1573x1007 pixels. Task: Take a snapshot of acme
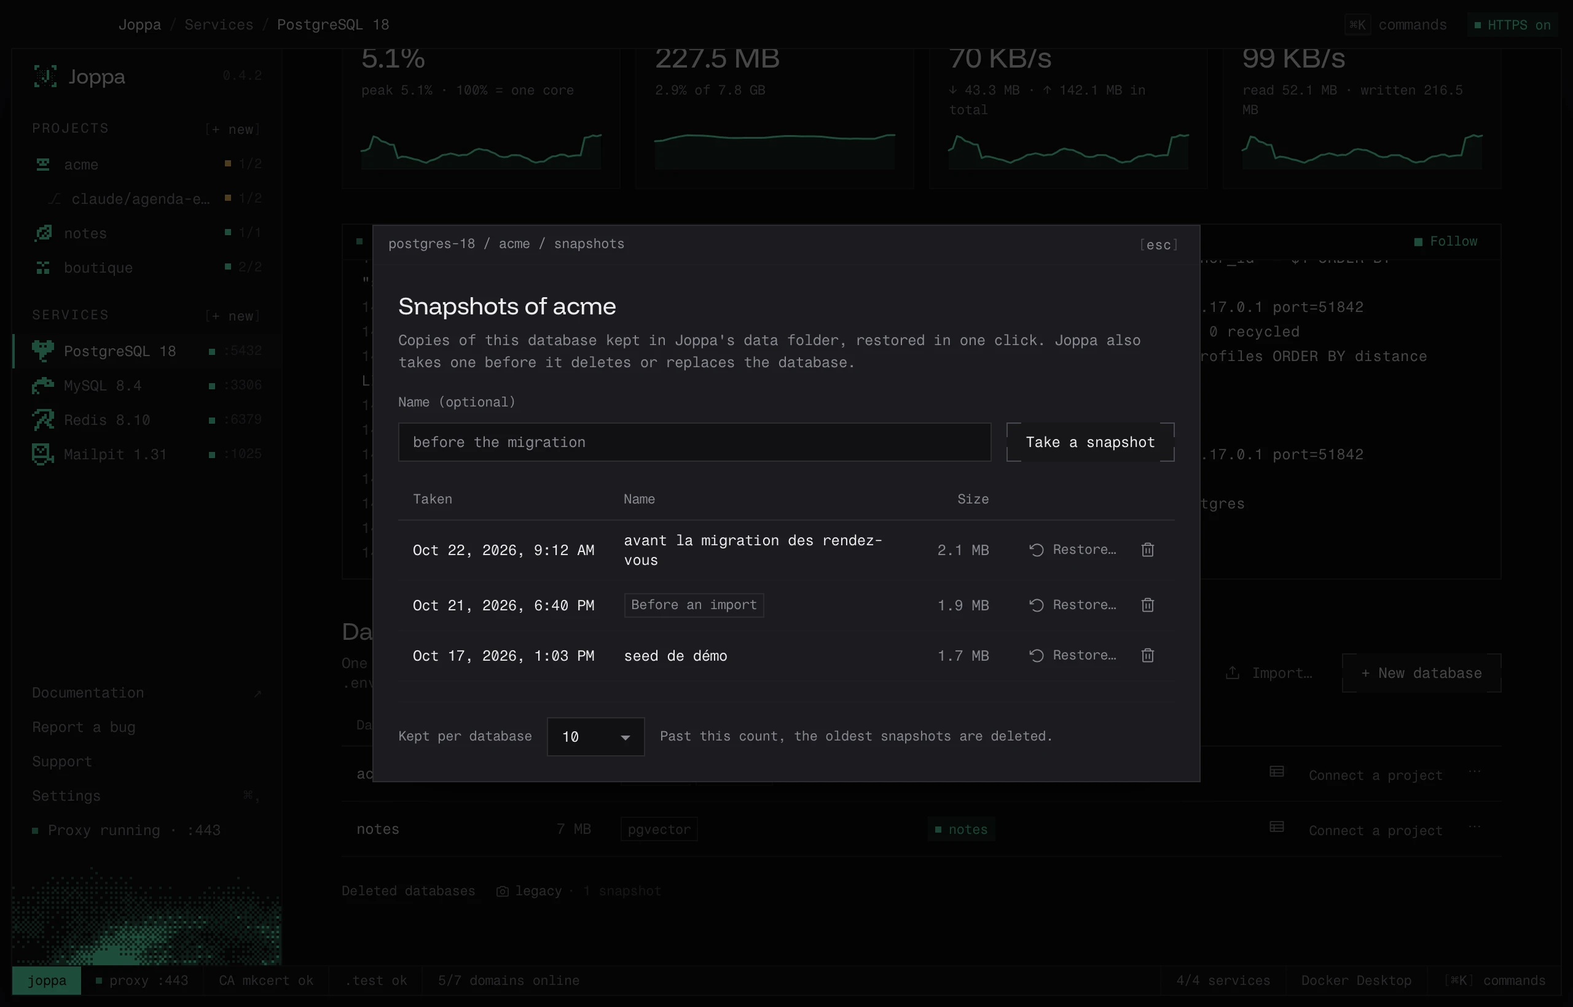1090,442
